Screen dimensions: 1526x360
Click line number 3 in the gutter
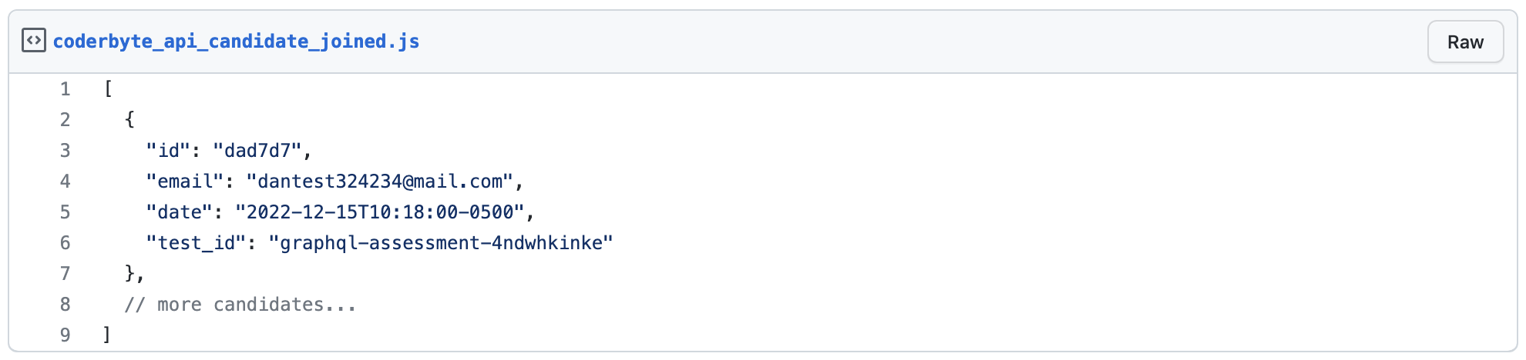(x=66, y=151)
